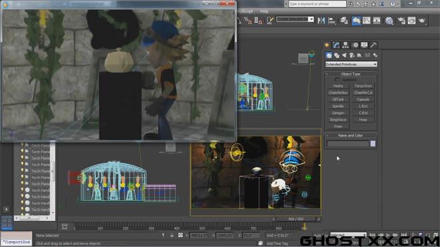Open the Material Editor
The height and width of the screenshot is (247, 440).
click(x=389, y=21)
